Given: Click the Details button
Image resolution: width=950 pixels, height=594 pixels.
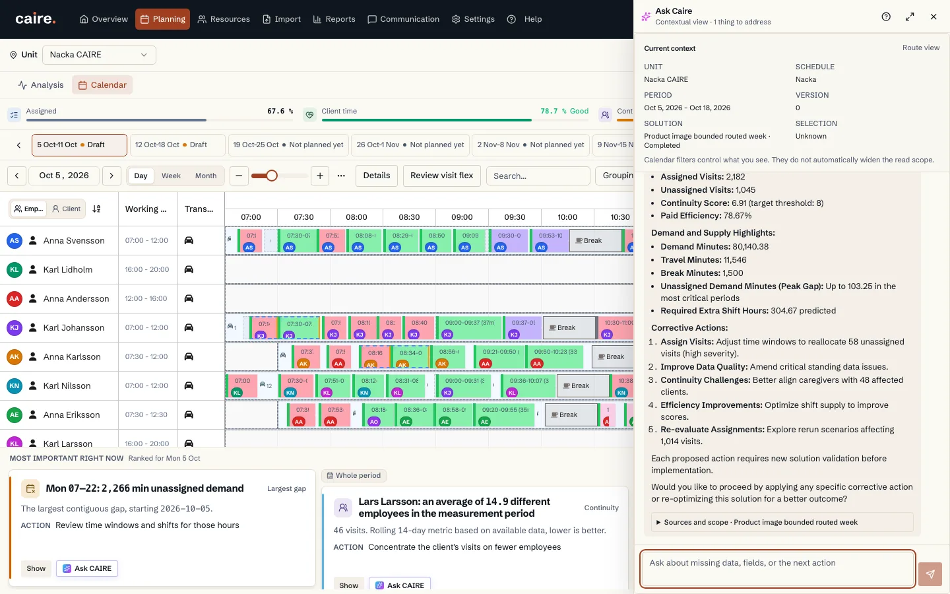Looking at the screenshot, I should point(377,176).
